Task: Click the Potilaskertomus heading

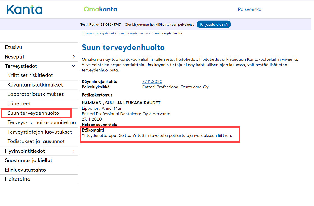Action: tap(97, 95)
